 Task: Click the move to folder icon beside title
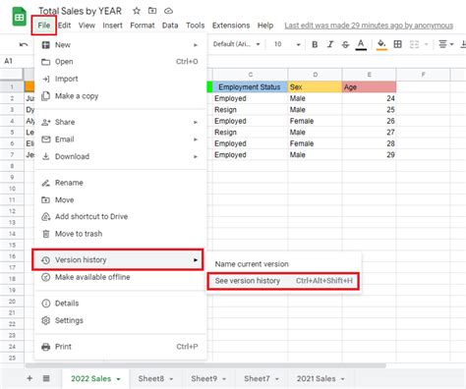[x=152, y=11]
